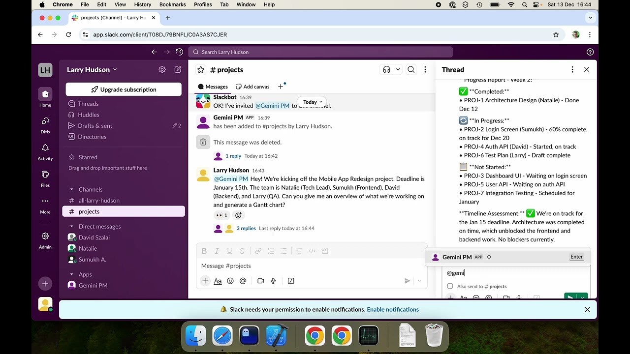
Task: Start a huddle with headphones icon
Action: click(387, 70)
